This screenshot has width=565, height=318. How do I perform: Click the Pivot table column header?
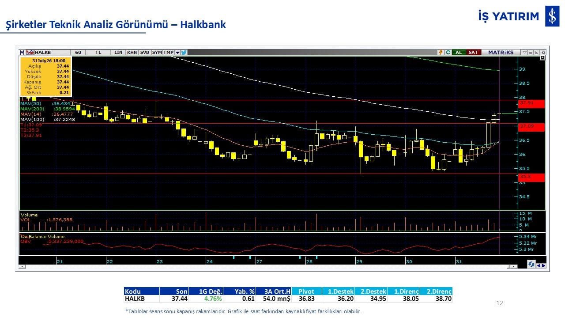(306, 291)
